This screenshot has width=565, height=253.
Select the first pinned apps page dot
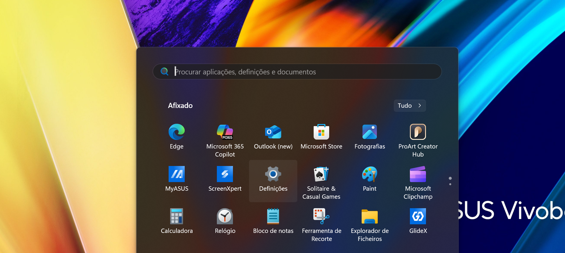tap(450, 178)
